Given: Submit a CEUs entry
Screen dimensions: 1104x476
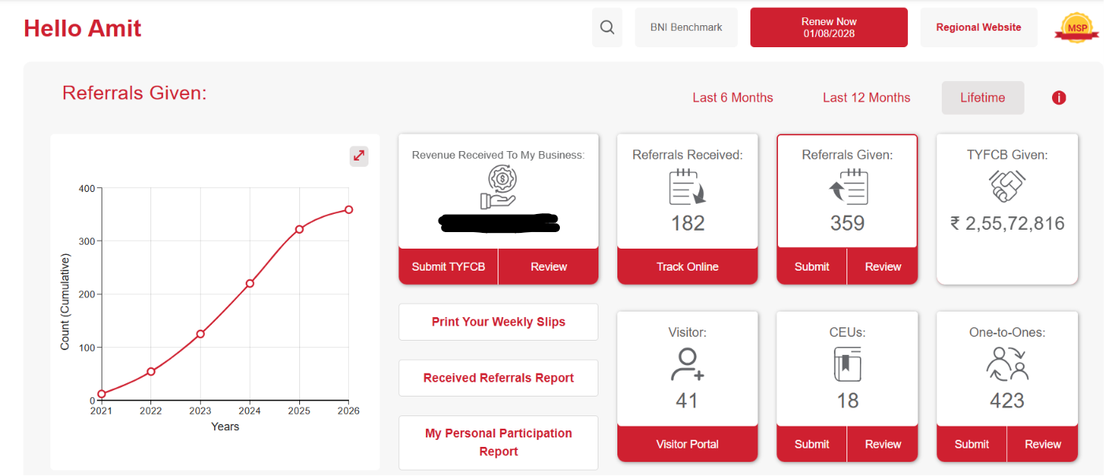Looking at the screenshot, I should (812, 444).
